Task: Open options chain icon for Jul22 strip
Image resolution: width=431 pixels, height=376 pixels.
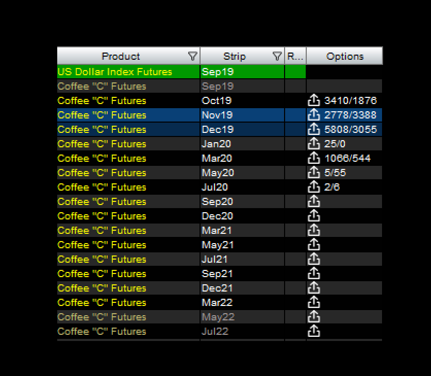Action: (x=313, y=331)
